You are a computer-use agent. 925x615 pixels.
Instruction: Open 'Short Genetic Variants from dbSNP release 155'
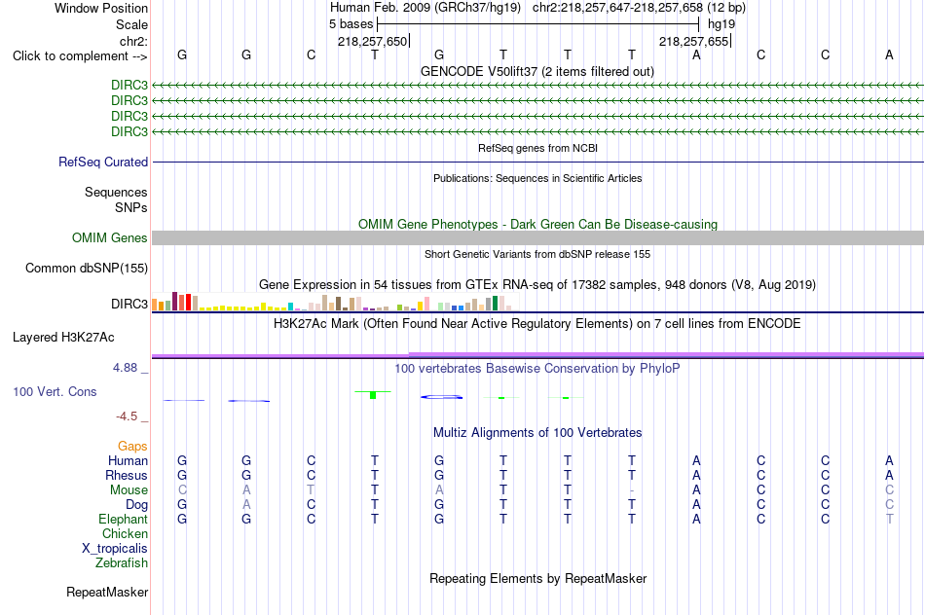coord(537,254)
